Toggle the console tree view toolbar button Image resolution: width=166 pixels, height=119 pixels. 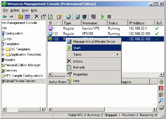28,17
